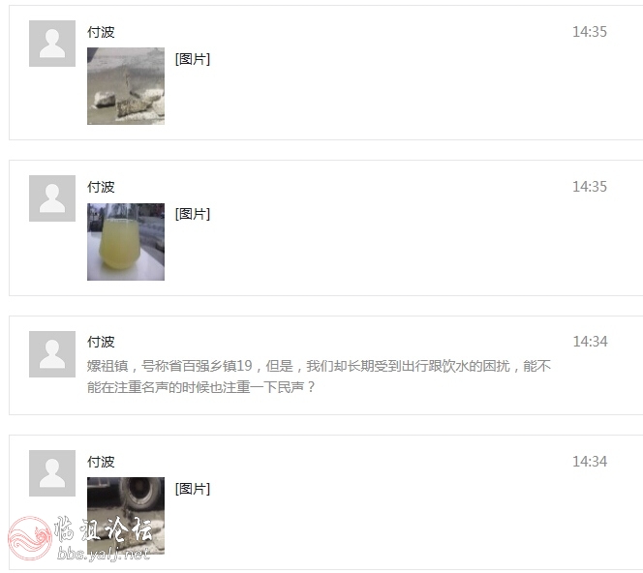This screenshot has height=573, width=643.
Task: Click the 付波 username on the first message
Action: [101, 32]
